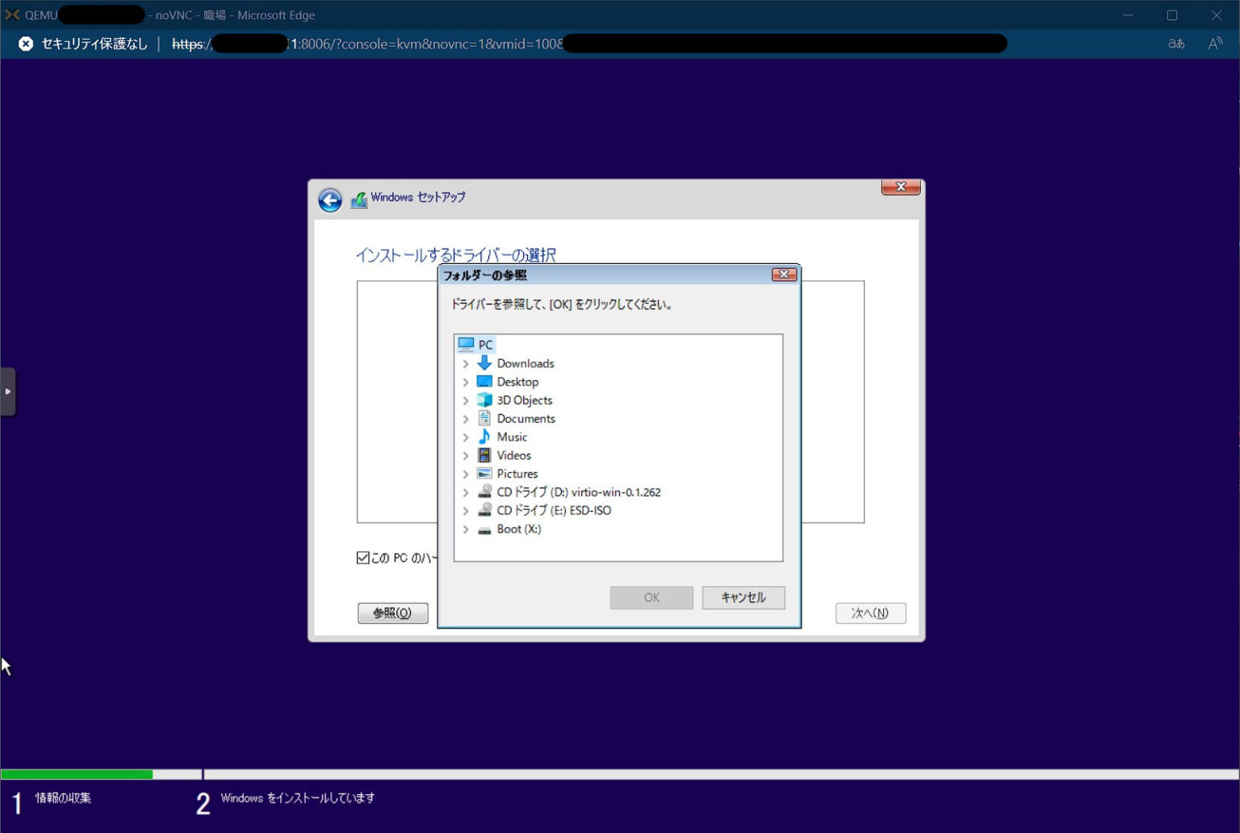Screen dimensions: 1240x833
Task: Click the Downloads blue arrow icon
Action: coord(484,363)
